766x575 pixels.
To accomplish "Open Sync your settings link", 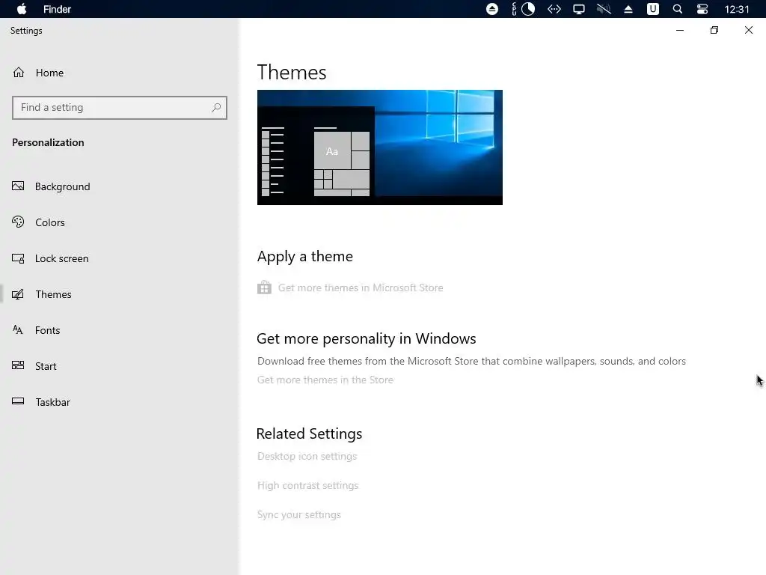I will click(299, 515).
